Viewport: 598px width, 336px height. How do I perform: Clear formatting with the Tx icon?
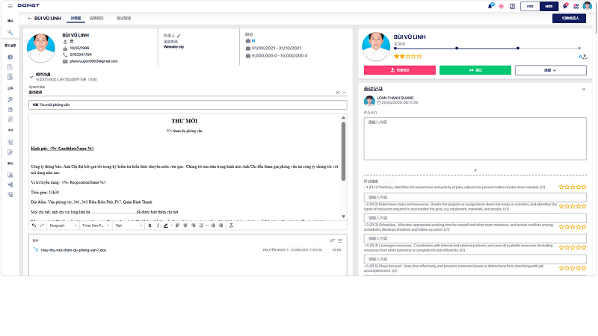pos(231,225)
